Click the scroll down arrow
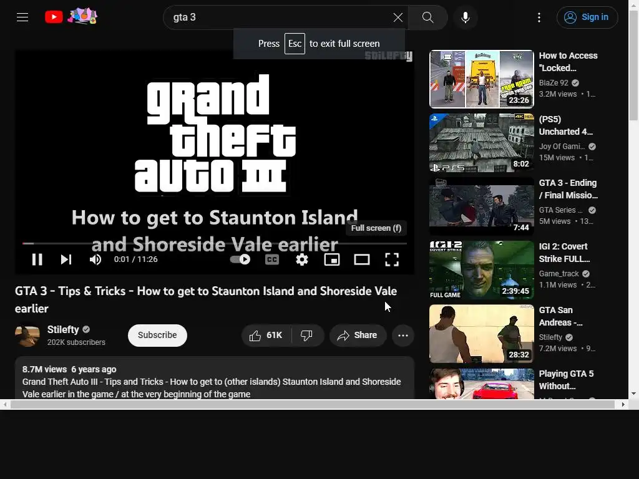639x479 pixels. pyautogui.click(x=633, y=394)
